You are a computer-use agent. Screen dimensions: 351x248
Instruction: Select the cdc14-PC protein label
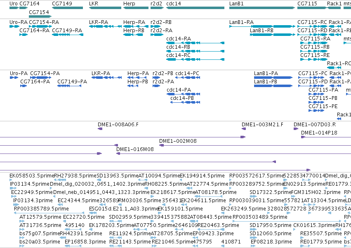[x=187, y=73]
